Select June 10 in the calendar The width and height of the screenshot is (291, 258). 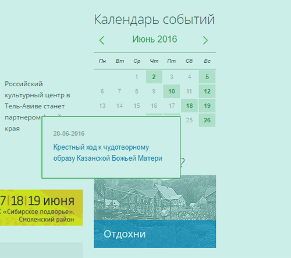tap(172, 91)
